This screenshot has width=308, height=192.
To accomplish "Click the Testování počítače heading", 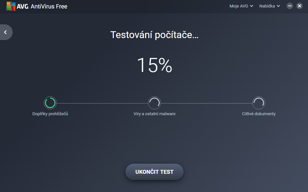I will (154, 35).
